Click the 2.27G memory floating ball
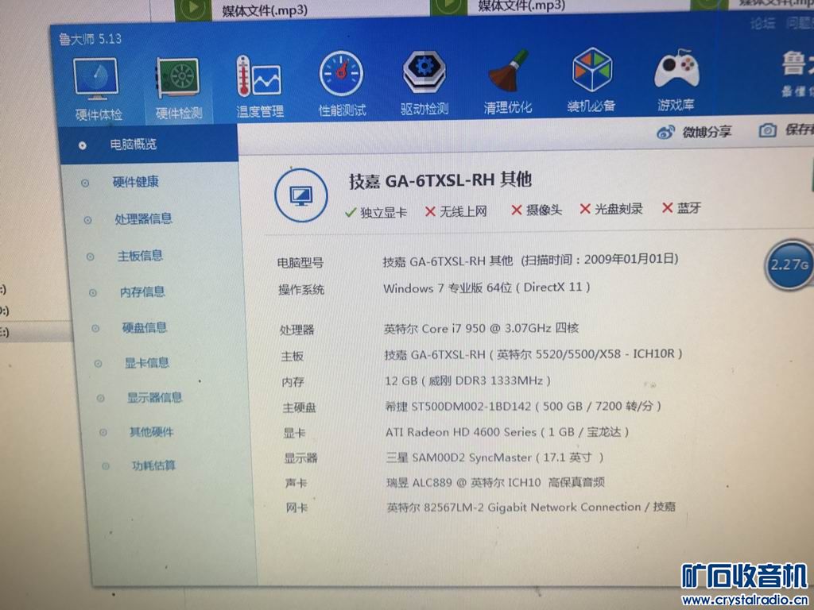814x610 pixels. click(x=790, y=265)
